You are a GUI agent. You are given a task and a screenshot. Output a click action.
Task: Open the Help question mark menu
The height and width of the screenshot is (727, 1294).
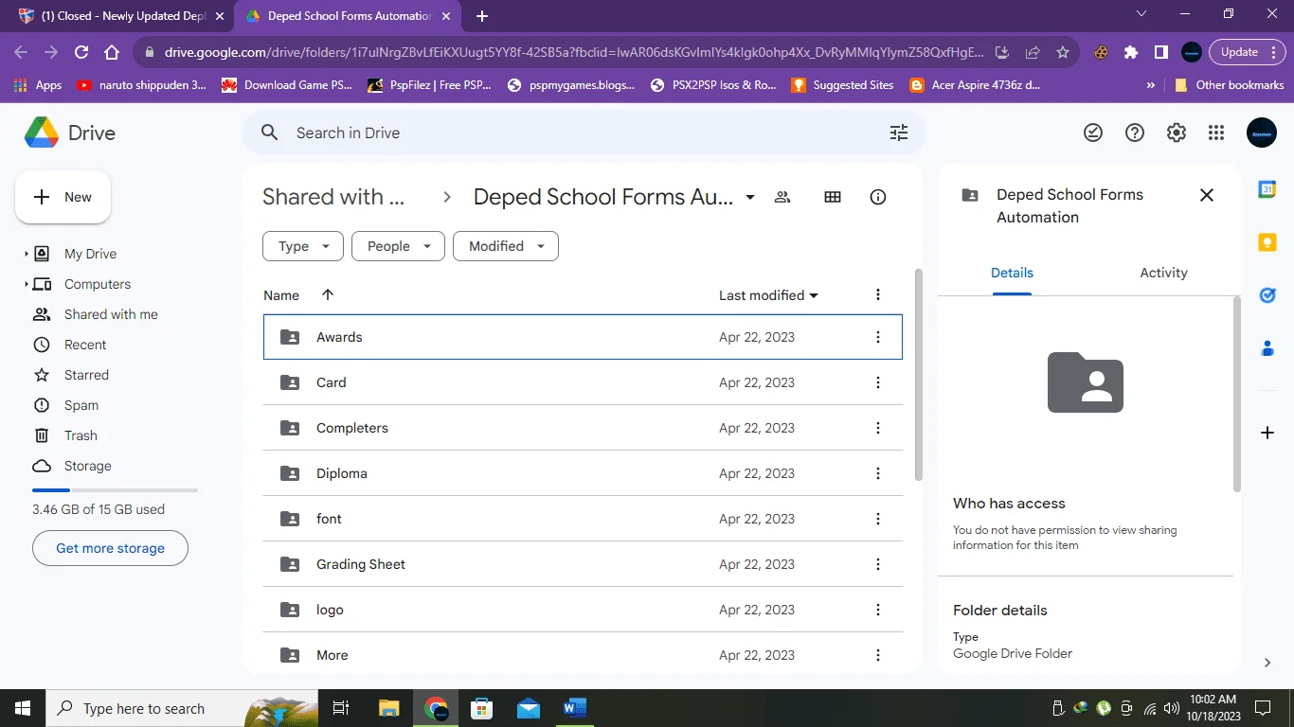[1135, 133]
